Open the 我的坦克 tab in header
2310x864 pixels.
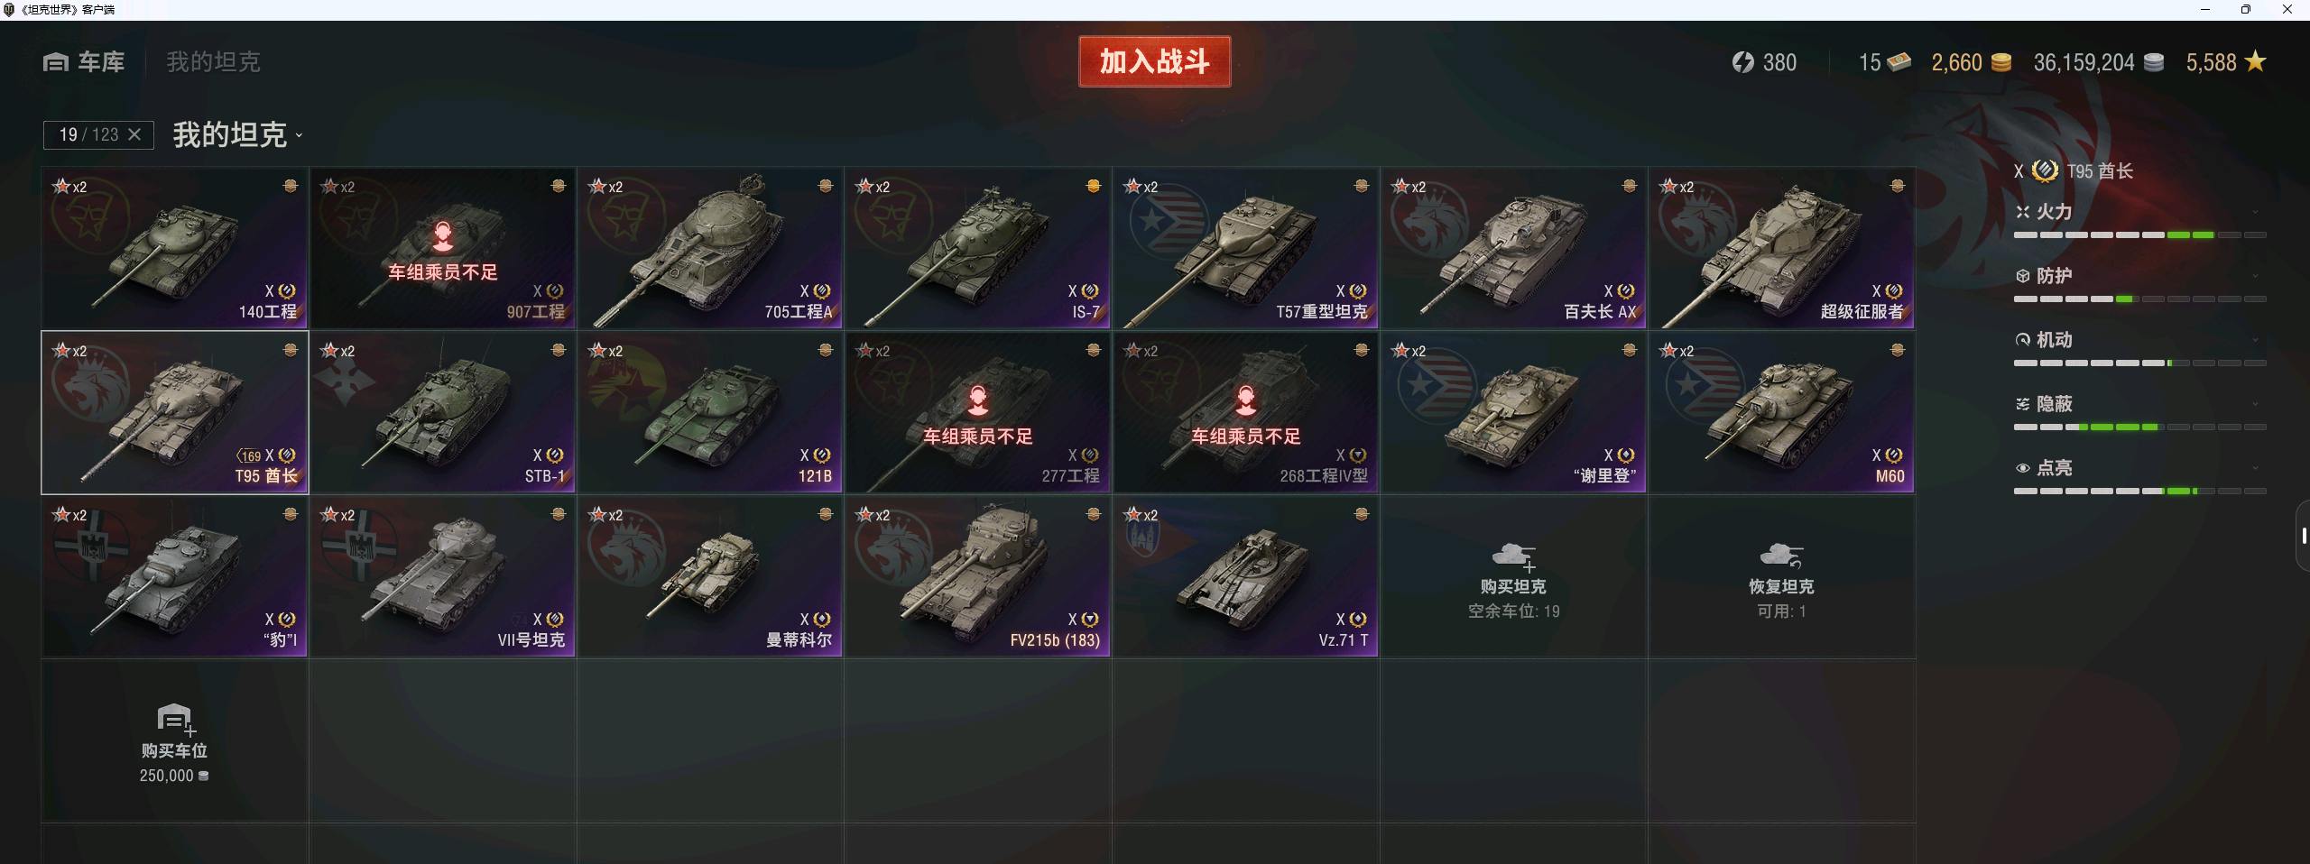pyautogui.click(x=213, y=62)
